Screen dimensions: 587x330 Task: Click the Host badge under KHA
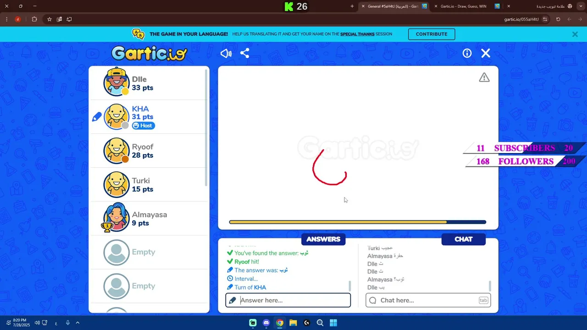[144, 126]
